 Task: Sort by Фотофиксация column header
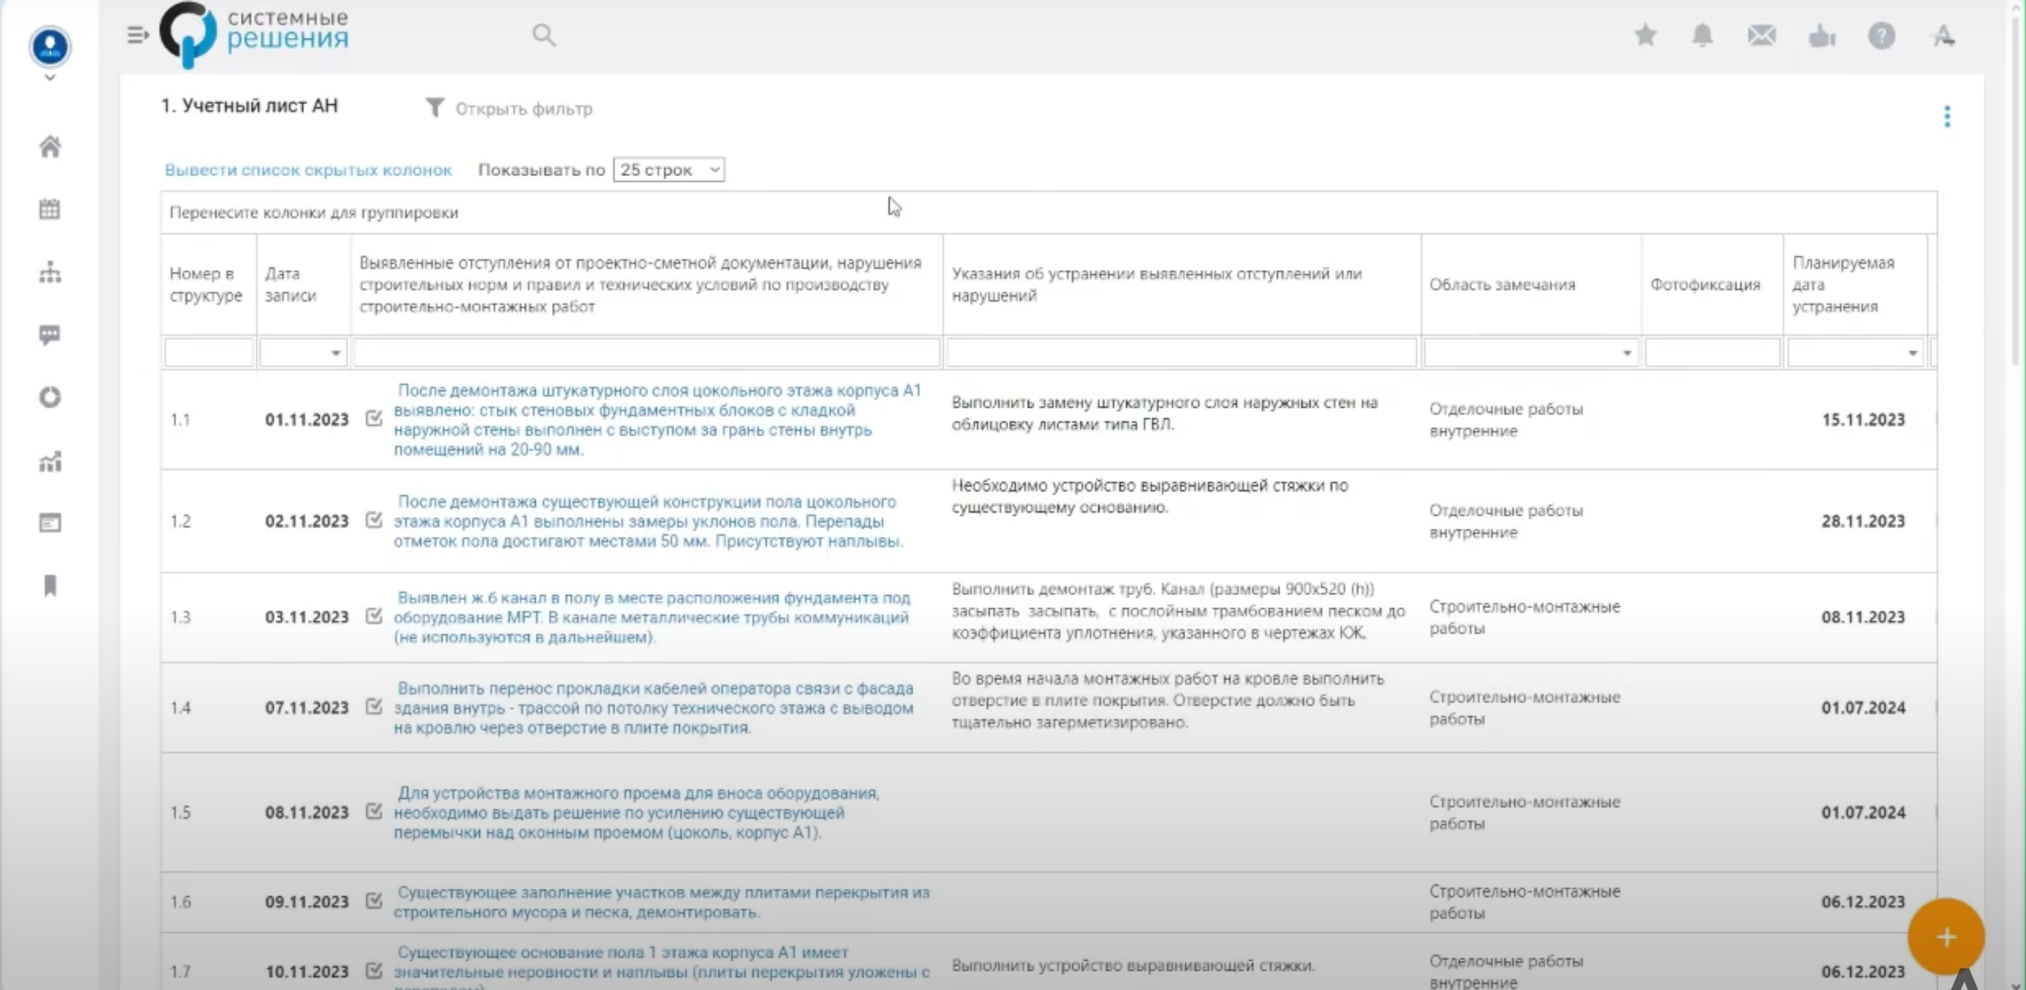pyautogui.click(x=1705, y=284)
